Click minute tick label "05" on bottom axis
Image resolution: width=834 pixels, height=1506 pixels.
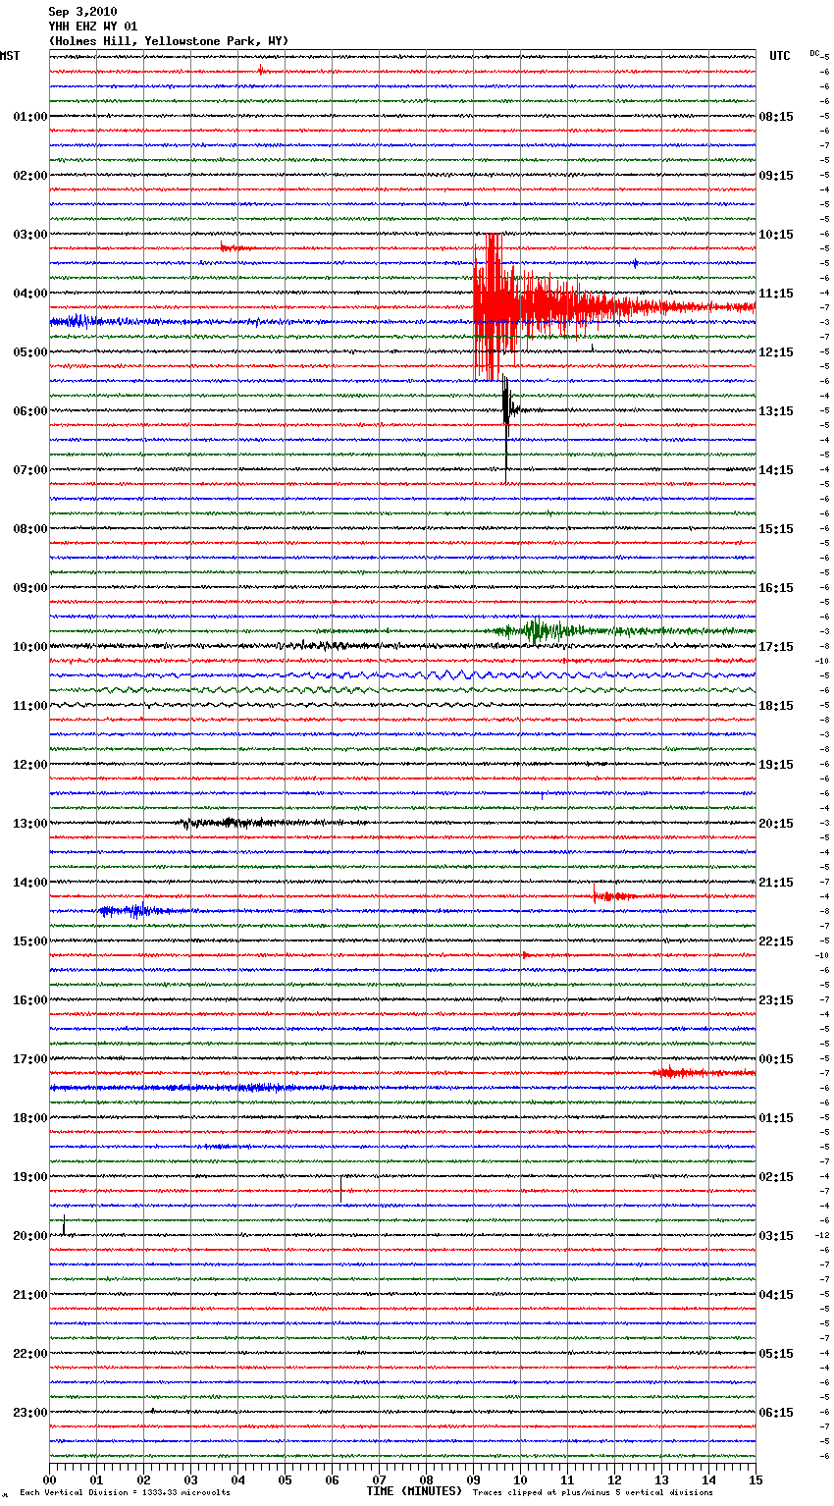click(285, 1479)
